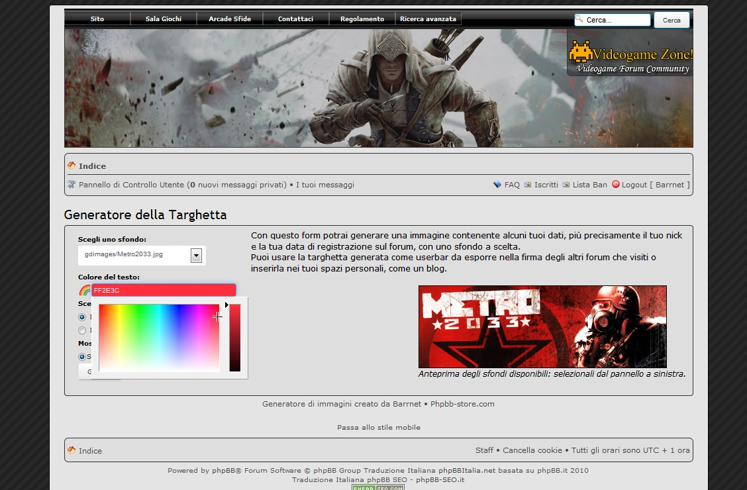
Task: Open the Sito menu
Action: (97, 19)
